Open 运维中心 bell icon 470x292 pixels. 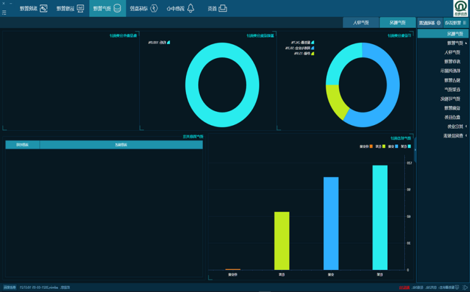pos(191,8)
